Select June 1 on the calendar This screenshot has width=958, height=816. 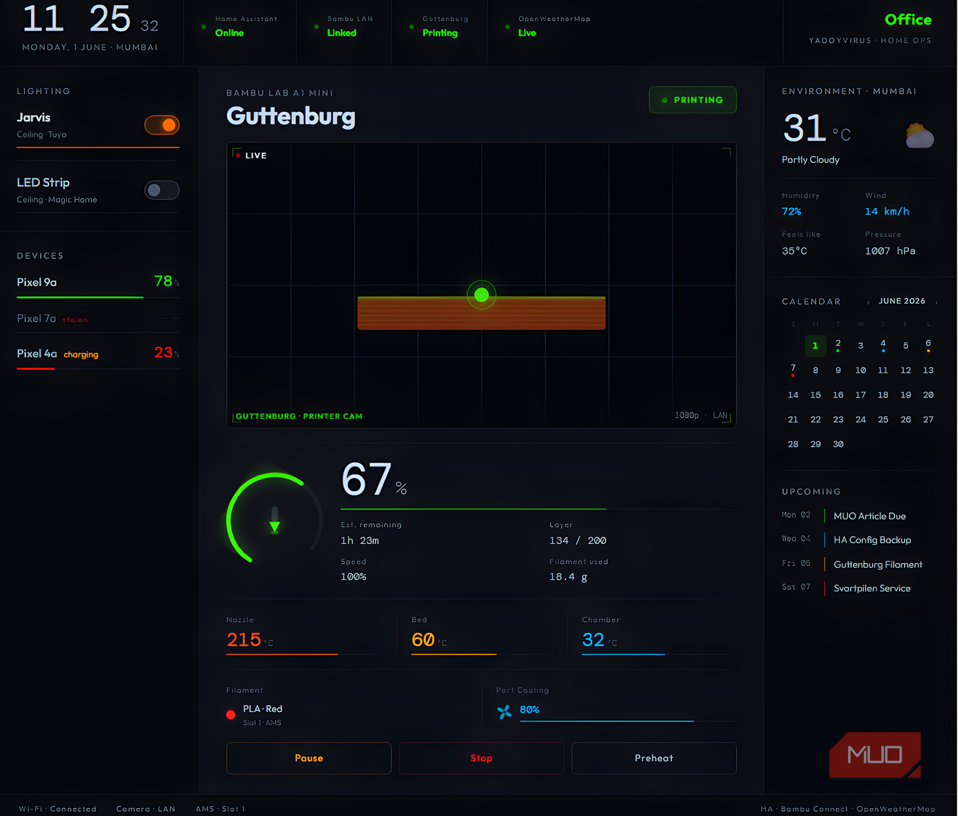pyautogui.click(x=815, y=346)
